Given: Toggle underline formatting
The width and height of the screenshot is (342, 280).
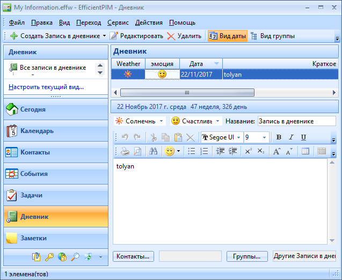Looking at the screenshot, I should pos(303,137).
